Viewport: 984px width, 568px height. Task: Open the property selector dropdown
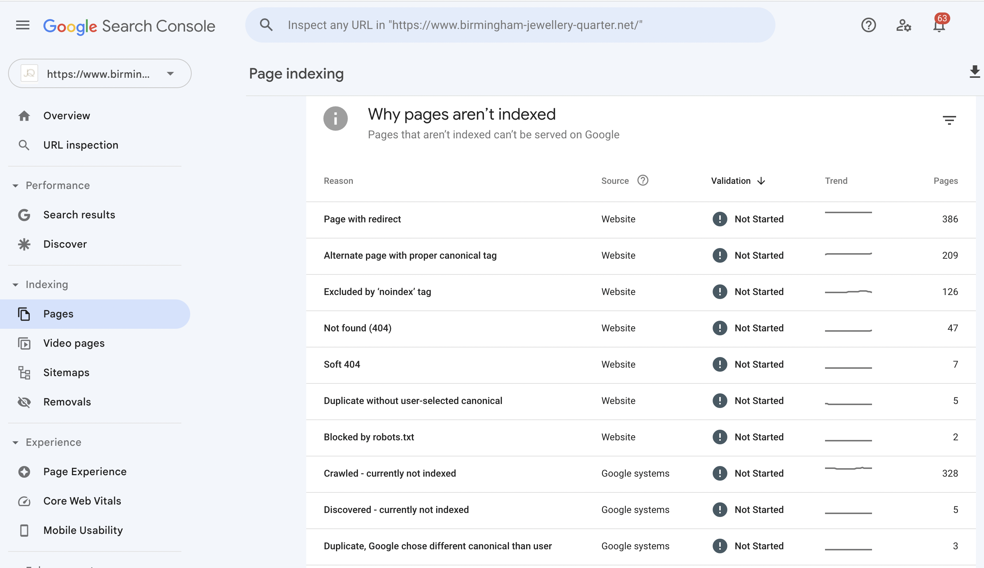click(100, 74)
